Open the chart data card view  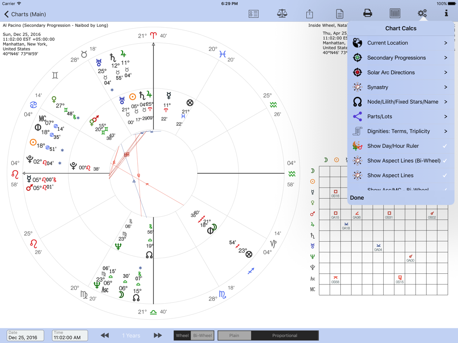tap(253, 13)
